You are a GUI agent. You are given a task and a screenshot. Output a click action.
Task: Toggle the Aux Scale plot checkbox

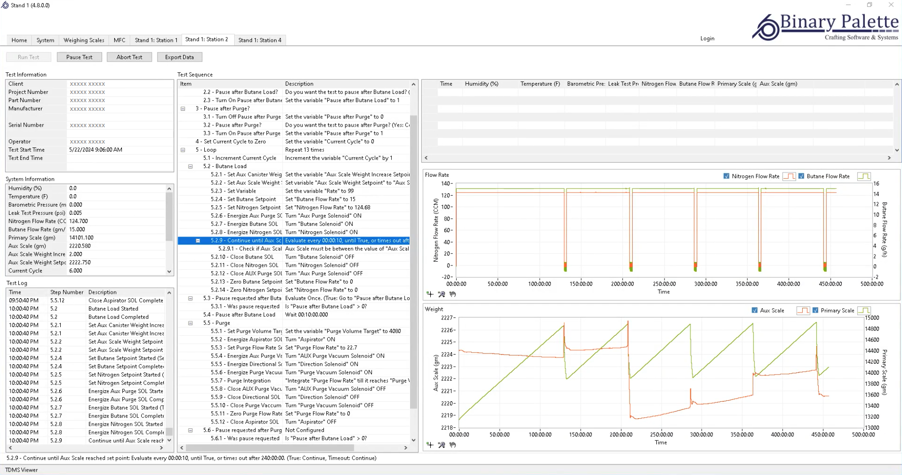pyautogui.click(x=755, y=311)
